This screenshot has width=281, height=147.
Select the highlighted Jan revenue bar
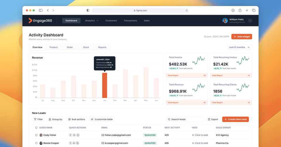click(105, 85)
